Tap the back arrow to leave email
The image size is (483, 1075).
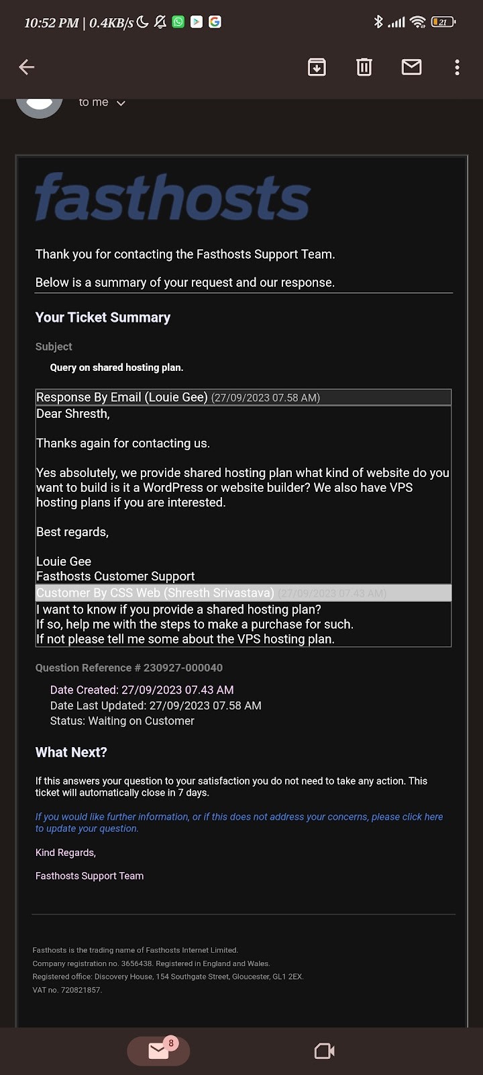pyautogui.click(x=27, y=67)
